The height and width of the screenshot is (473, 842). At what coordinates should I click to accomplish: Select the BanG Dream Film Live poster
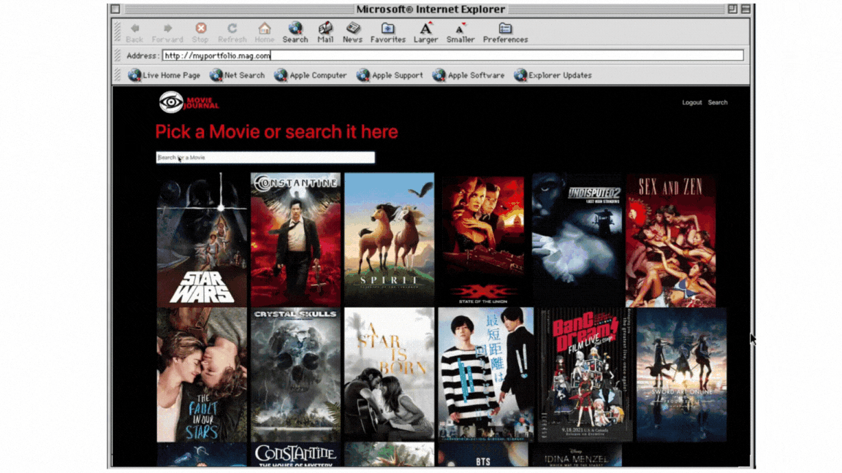tap(585, 374)
